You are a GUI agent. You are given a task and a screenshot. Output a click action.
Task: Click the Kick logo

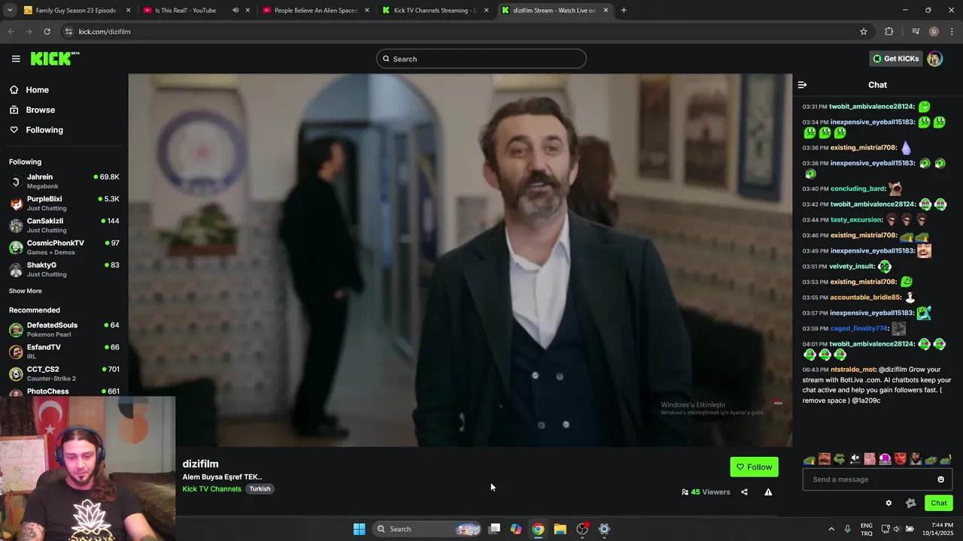point(55,59)
